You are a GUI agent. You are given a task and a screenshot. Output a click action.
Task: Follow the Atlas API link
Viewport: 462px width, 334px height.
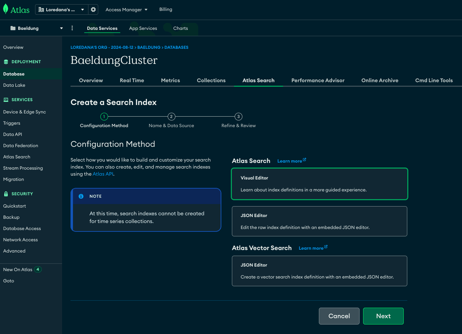pyautogui.click(x=103, y=174)
